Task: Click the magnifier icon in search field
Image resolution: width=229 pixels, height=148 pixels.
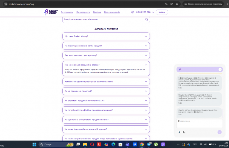Action: (146, 19)
